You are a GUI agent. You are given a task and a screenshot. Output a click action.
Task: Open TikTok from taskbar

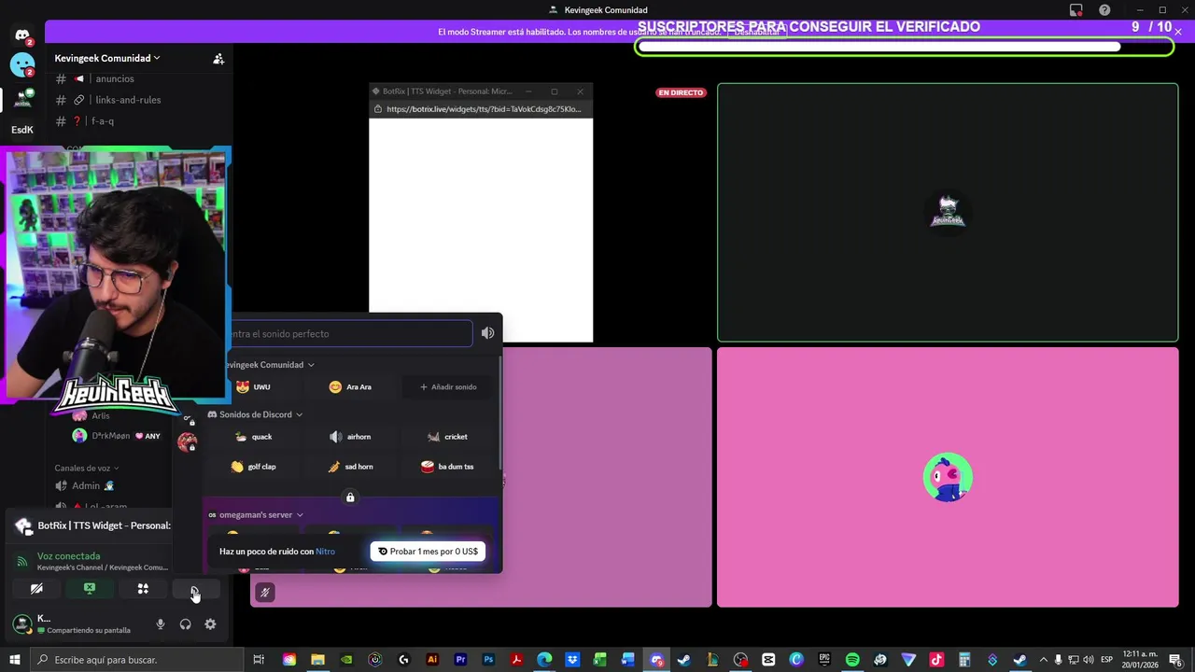tap(936, 660)
